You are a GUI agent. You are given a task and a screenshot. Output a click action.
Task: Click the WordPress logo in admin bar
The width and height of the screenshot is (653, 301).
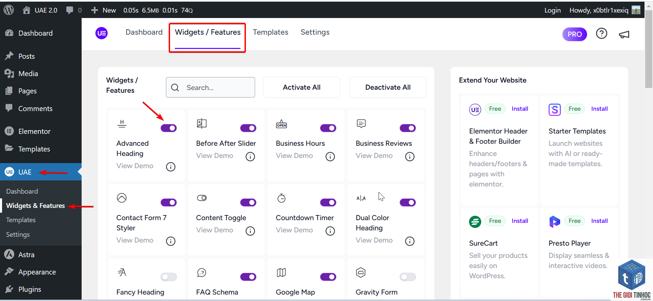pos(9,10)
